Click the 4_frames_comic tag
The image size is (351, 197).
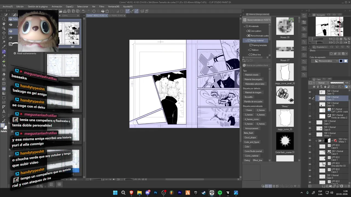click(x=251, y=119)
